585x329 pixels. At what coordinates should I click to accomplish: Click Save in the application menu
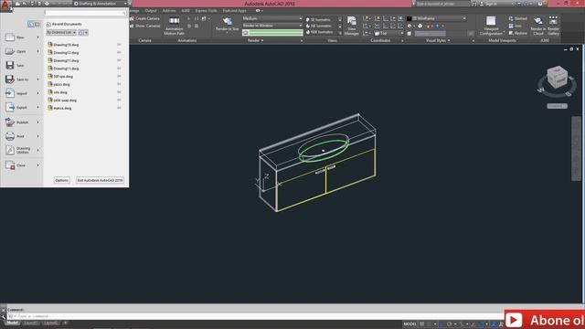[x=21, y=65]
